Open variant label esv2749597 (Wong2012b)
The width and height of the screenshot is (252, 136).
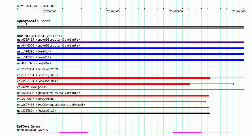click(36, 99)
